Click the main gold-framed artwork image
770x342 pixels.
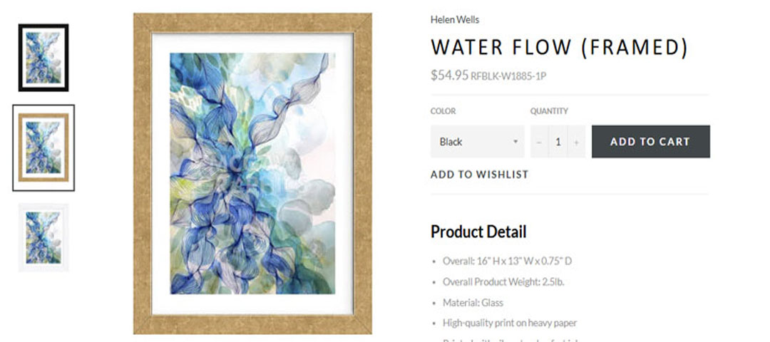click(x=252, y=173)
